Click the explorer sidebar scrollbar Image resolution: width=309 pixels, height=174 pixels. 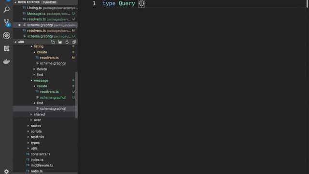[76, 95]
